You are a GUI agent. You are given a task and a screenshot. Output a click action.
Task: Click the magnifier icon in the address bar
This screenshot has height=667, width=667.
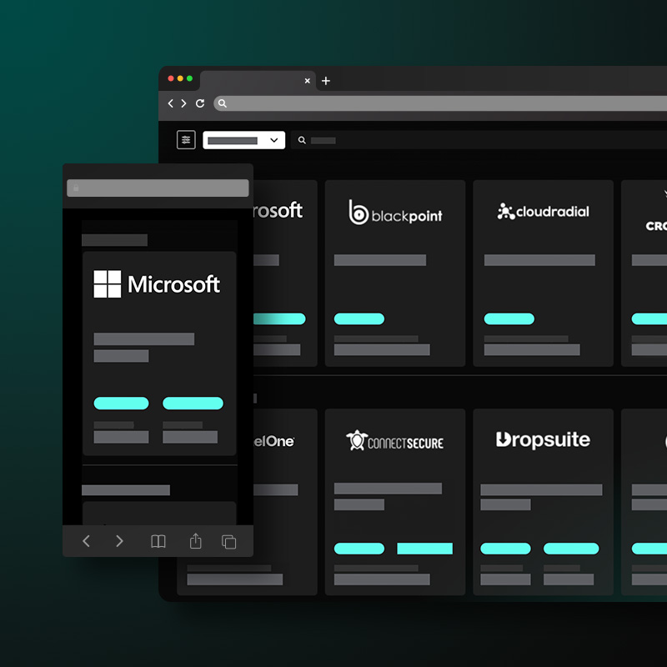point(222,103)
